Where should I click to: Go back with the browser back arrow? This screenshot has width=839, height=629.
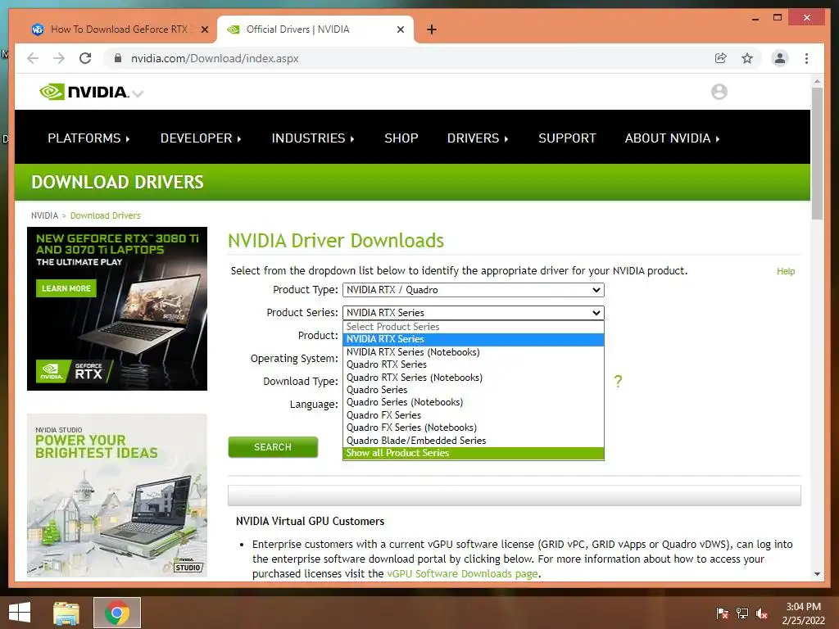point(33,58)
